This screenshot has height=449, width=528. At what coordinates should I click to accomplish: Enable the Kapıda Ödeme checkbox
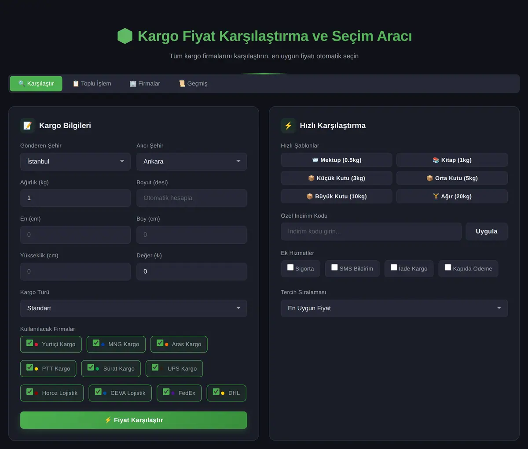[x=448, y=267]
